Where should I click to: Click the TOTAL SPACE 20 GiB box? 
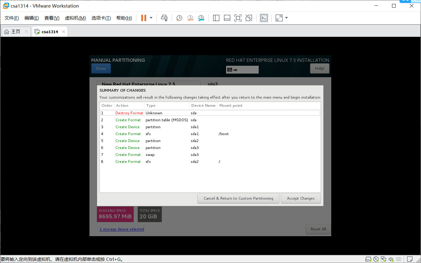click(x=150, y=214)
